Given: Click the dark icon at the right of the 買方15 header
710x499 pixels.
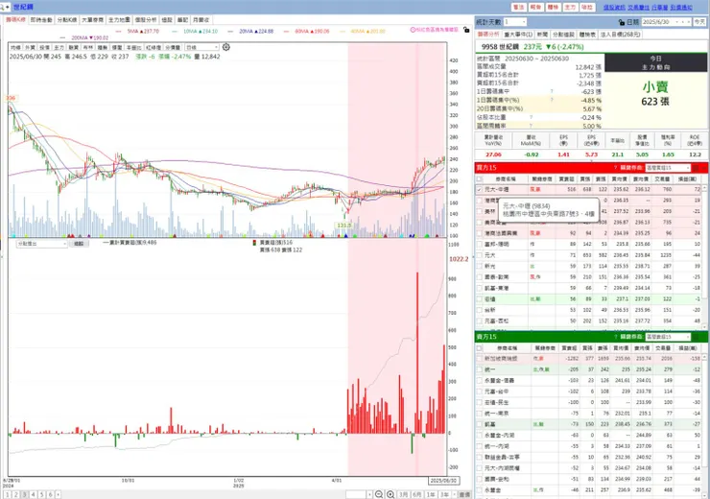Looking at the screenshot, I should (696, 168).
